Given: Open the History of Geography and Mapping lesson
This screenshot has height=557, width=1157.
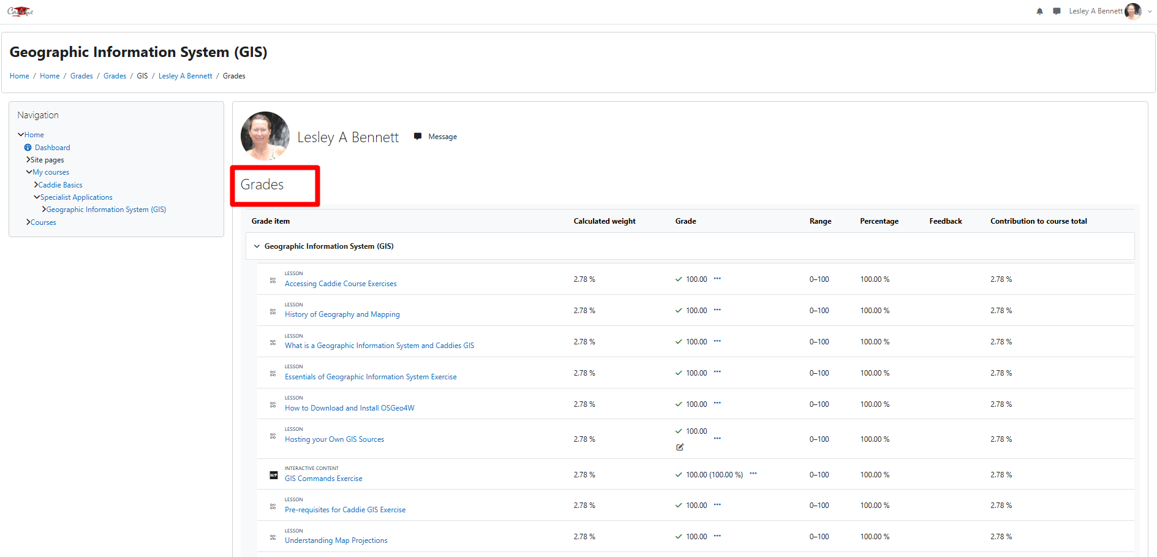Looking at the screenshot, I should (342, 314).
